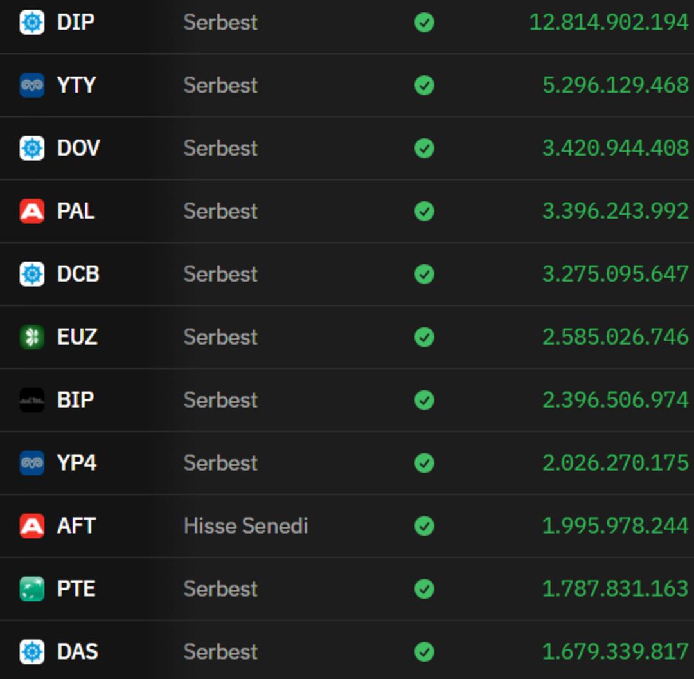Click the DCB fund code

(78, 274)
